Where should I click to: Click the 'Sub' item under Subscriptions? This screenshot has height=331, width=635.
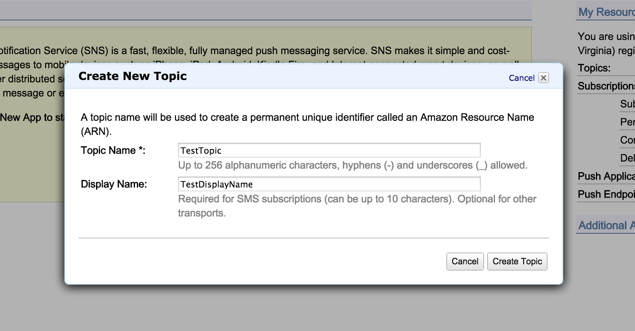pyautogui.click(x=627, y=104)
